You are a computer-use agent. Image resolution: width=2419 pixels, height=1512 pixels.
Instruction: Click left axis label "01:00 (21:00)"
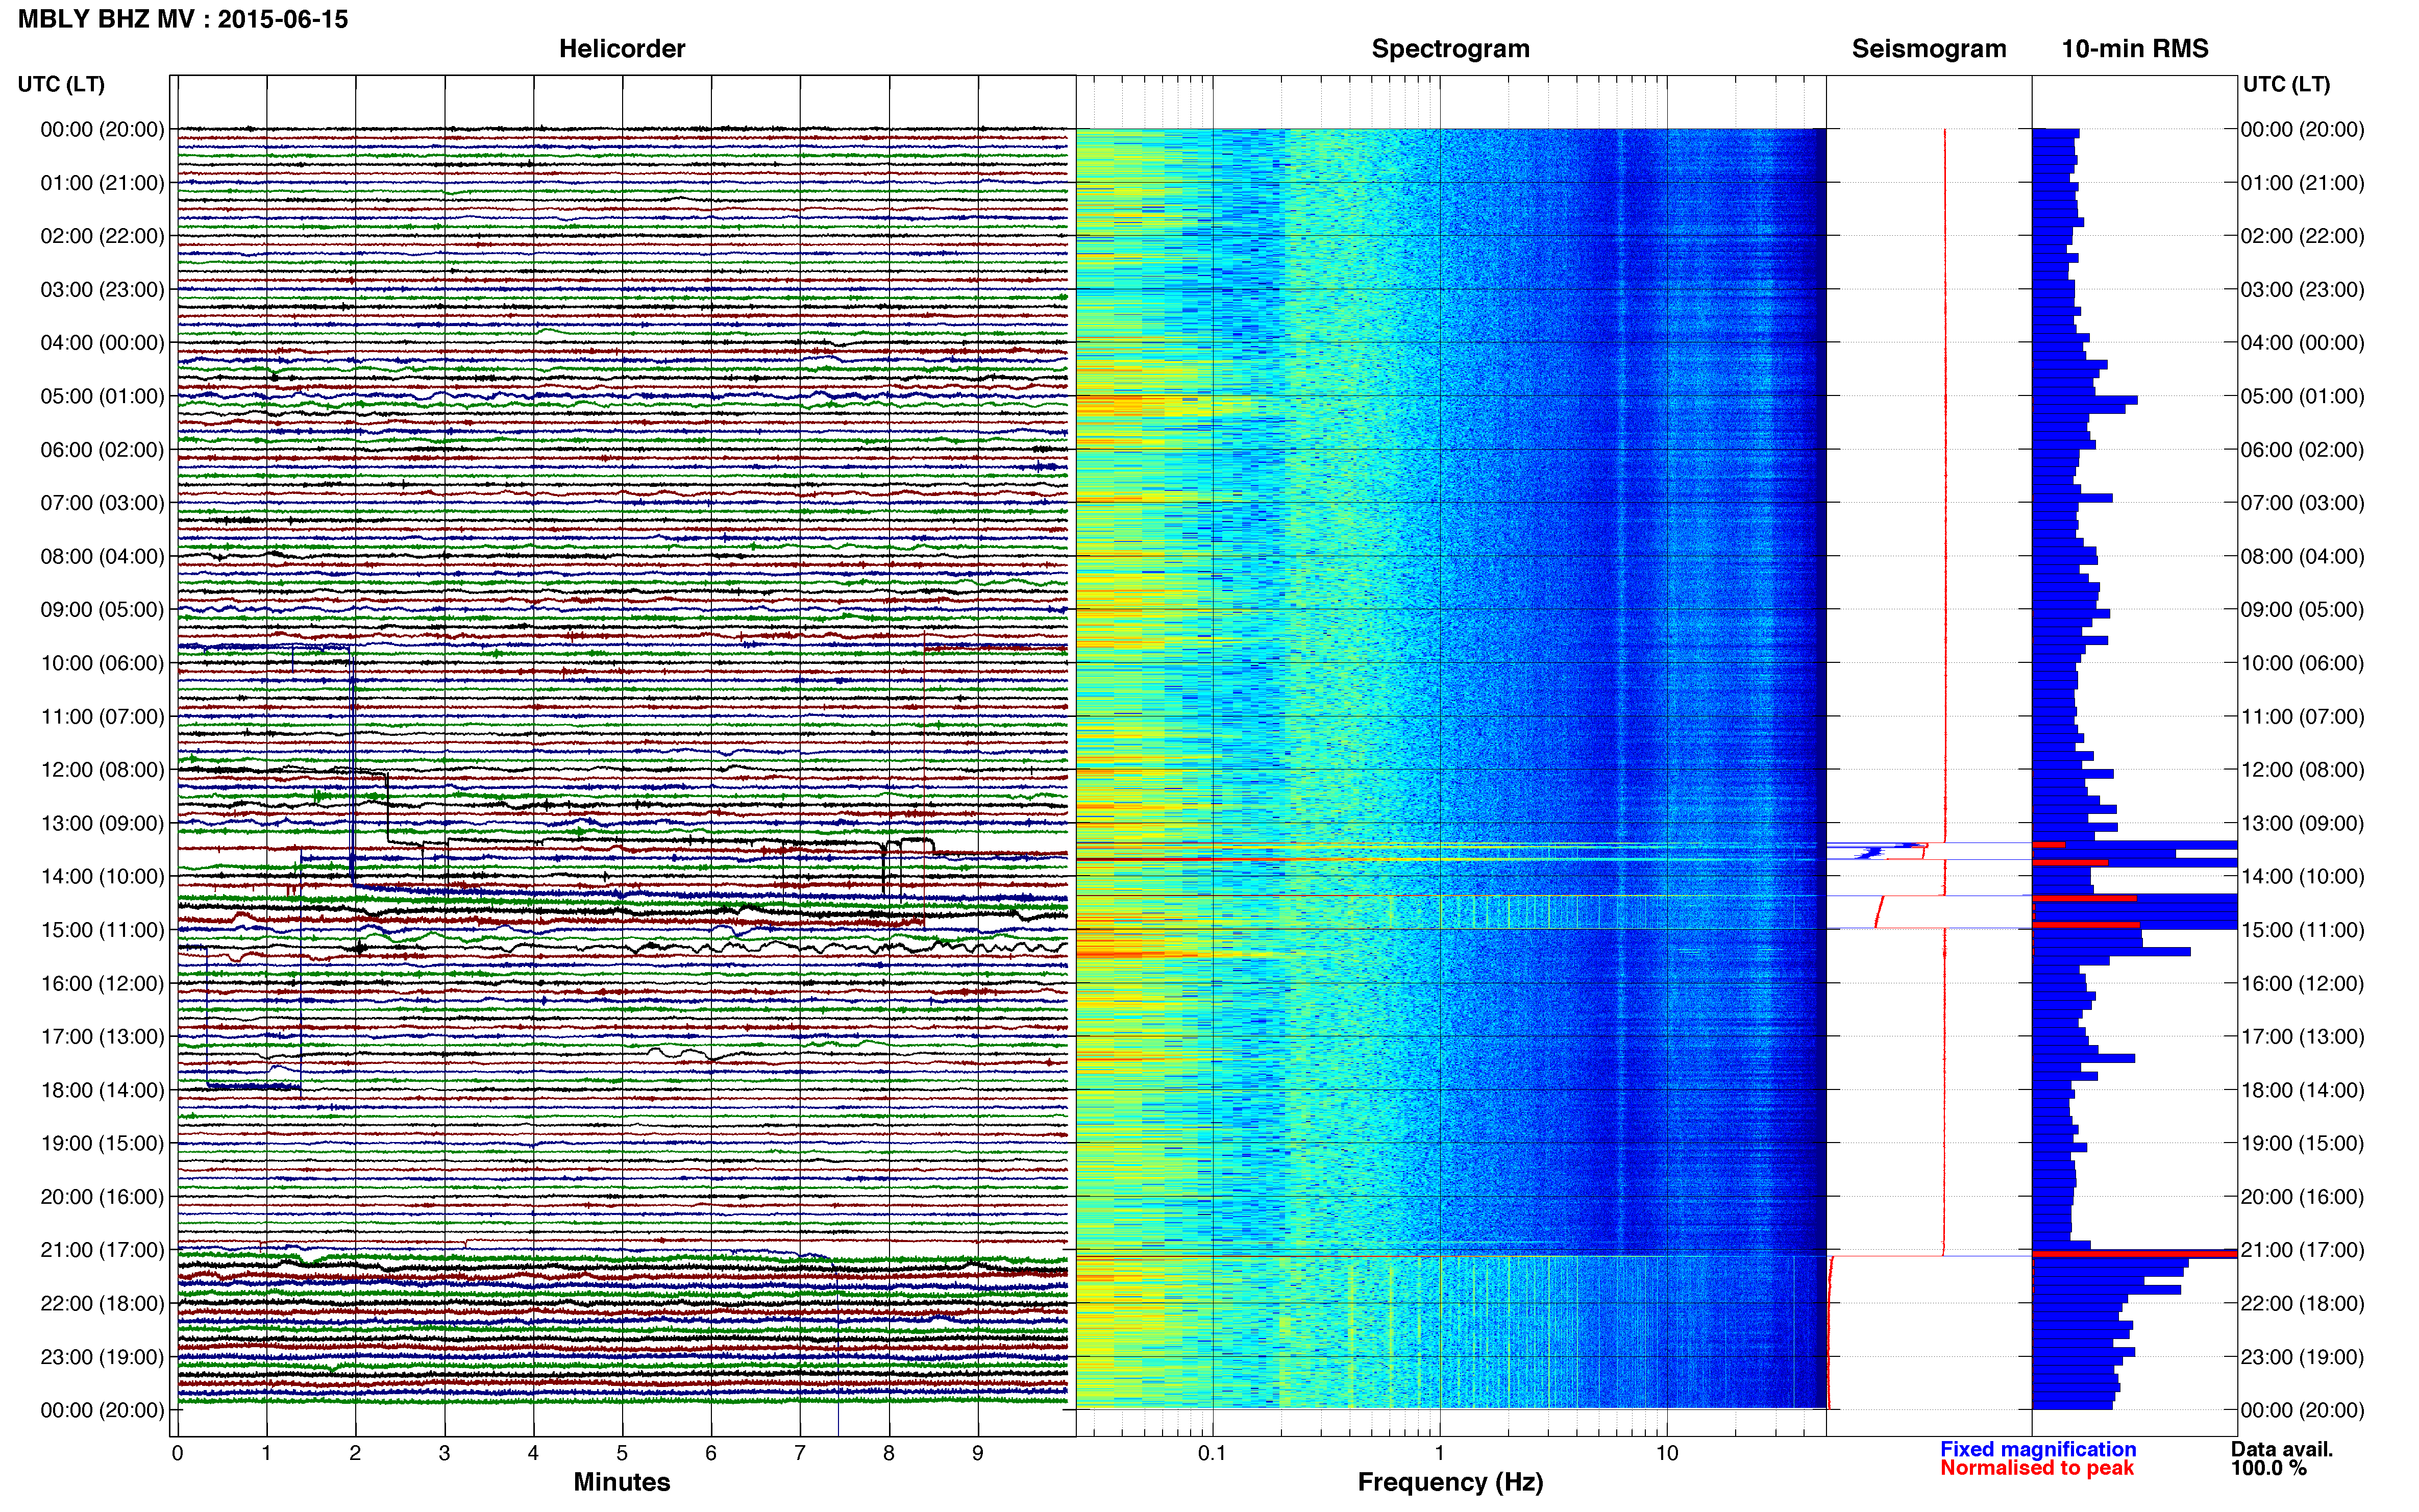102,183
